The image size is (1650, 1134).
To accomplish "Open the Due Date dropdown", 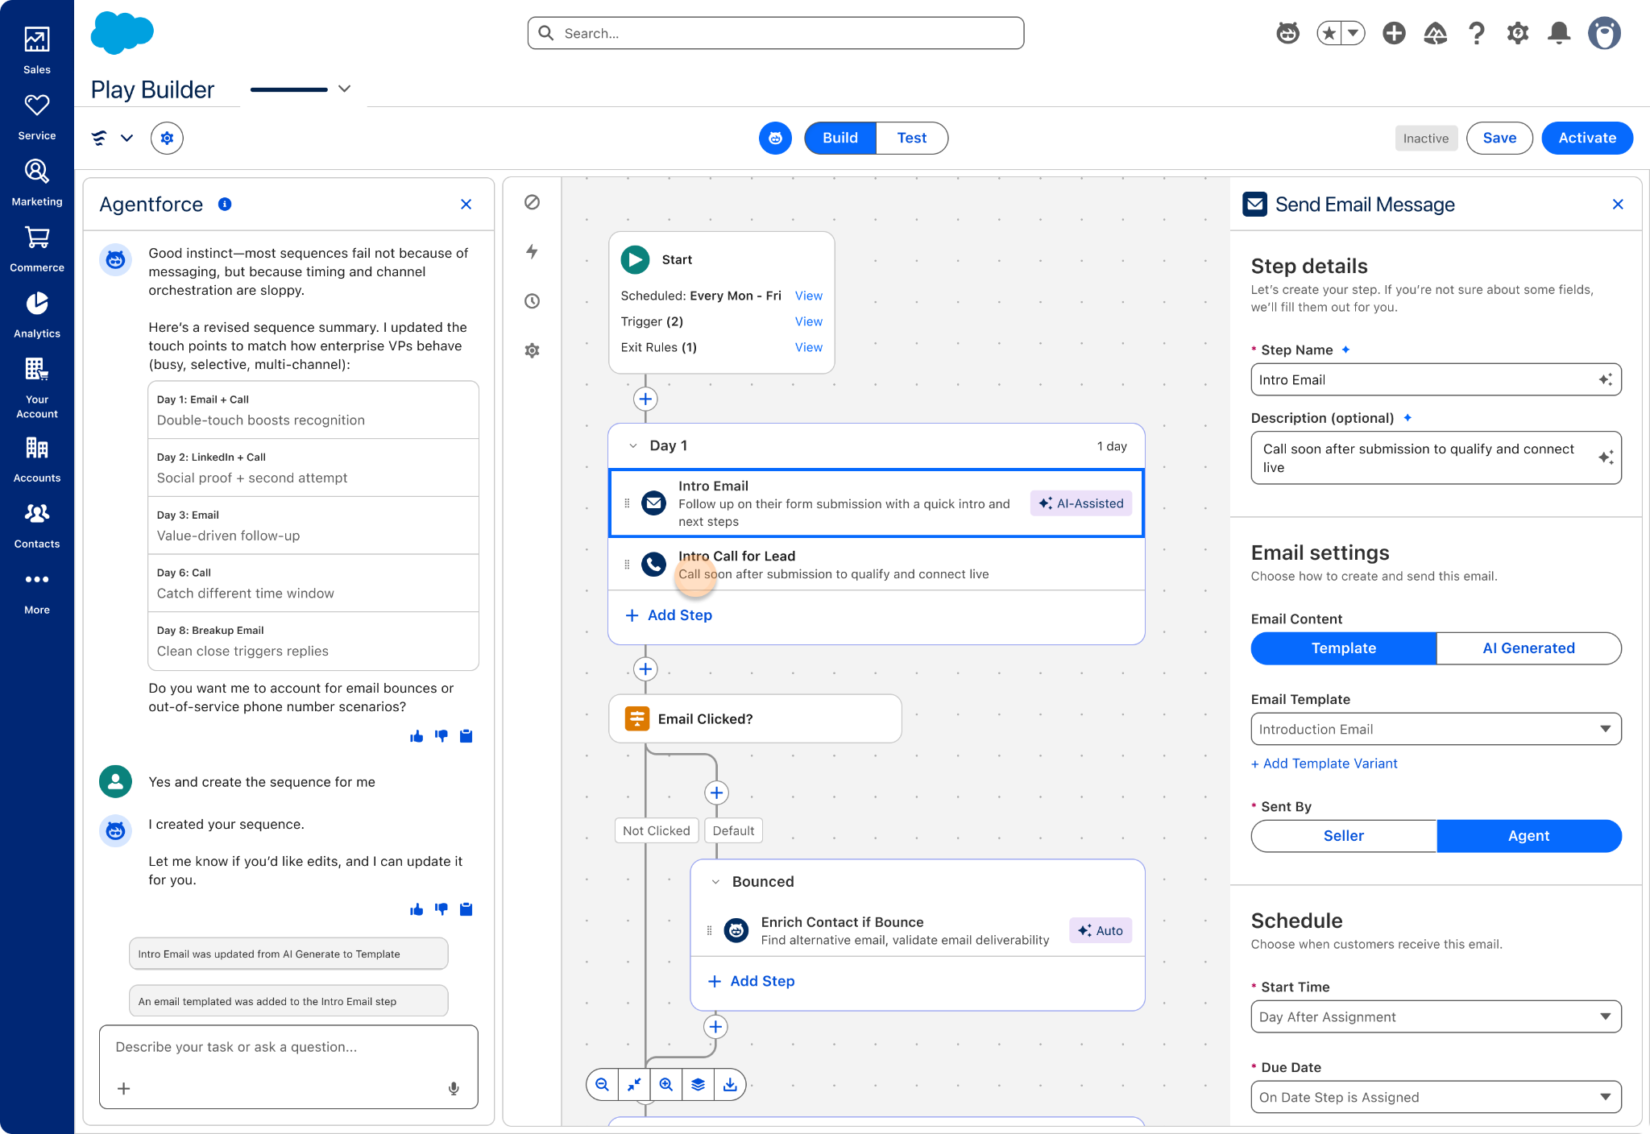I will (1436, 1097).
